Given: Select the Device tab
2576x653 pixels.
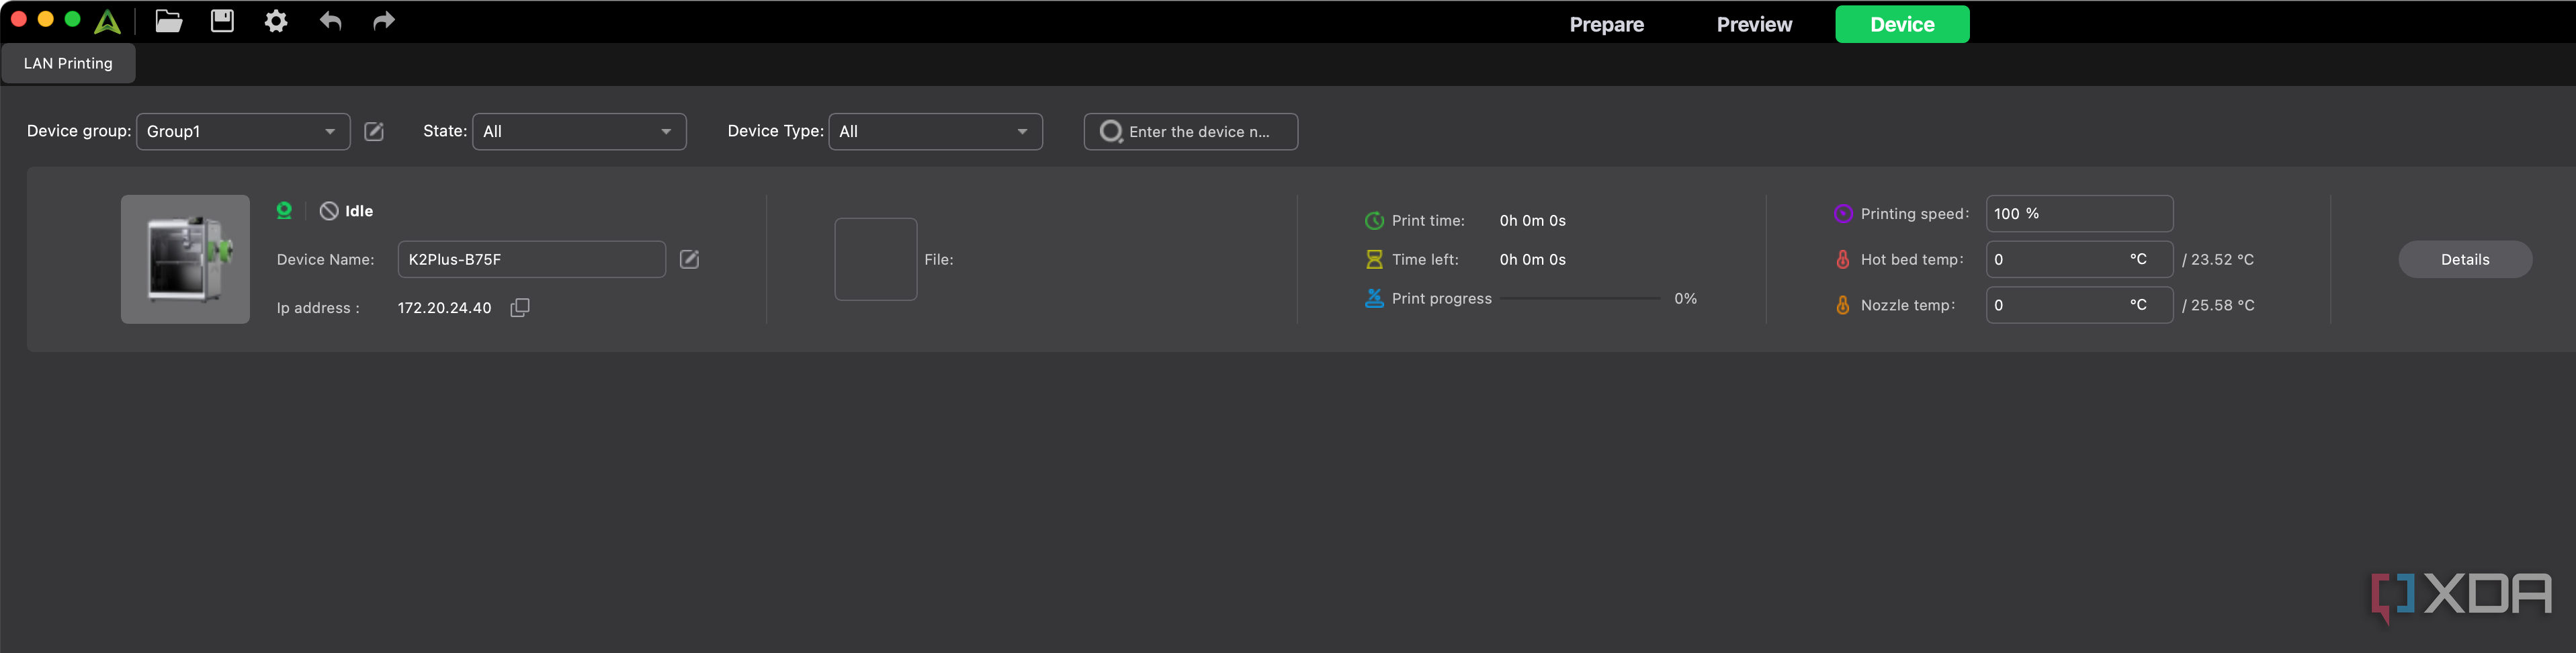Looking at the screenshot, I should (x=1902, y=24).
